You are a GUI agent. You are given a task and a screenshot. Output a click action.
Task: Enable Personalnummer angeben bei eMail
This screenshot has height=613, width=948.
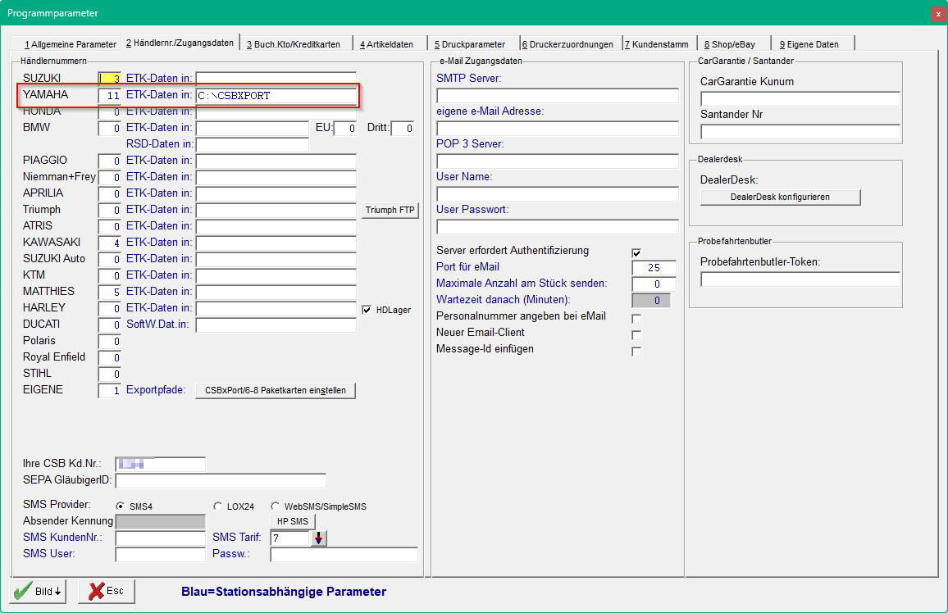(x=636, y=318)
